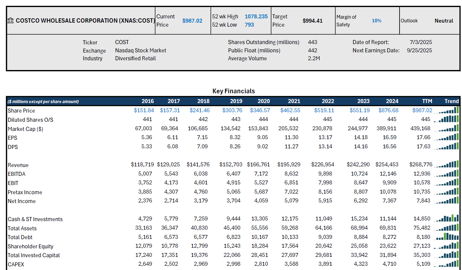Click the 52 wk High value 1078.235
This screenshot has width=462, height=270.
(x=256, y=17)
